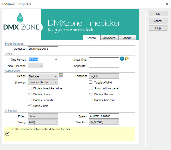The width and height of the screenshot is (171, 150).
Task: Open the Speed dropdown showing Custom Duration
Action: [x=104, y=116]
